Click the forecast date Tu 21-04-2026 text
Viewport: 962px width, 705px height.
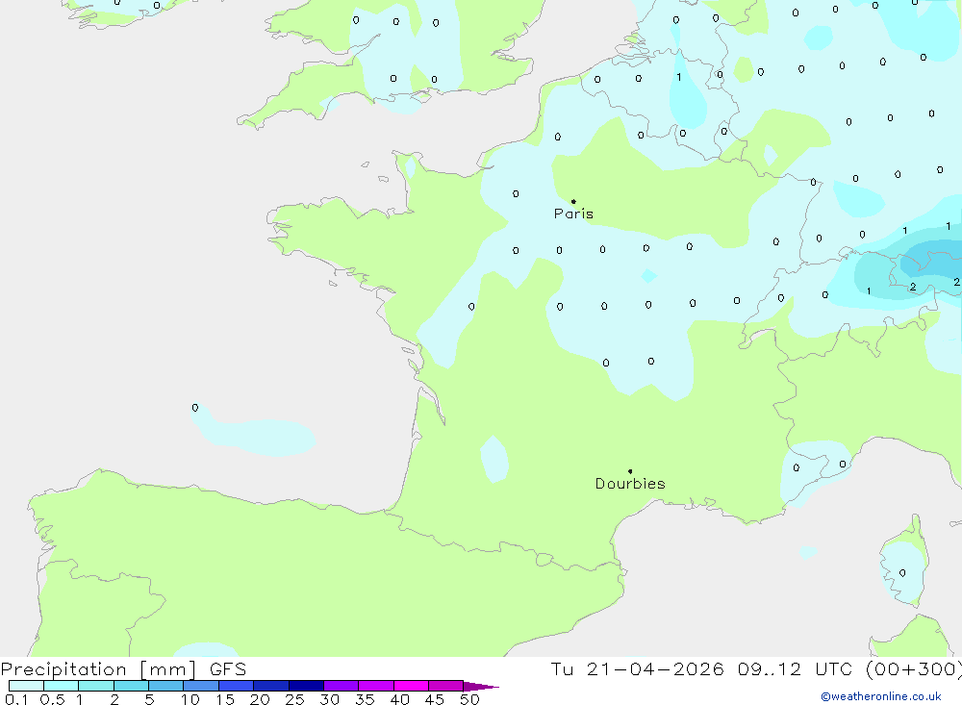coord(637,668)
